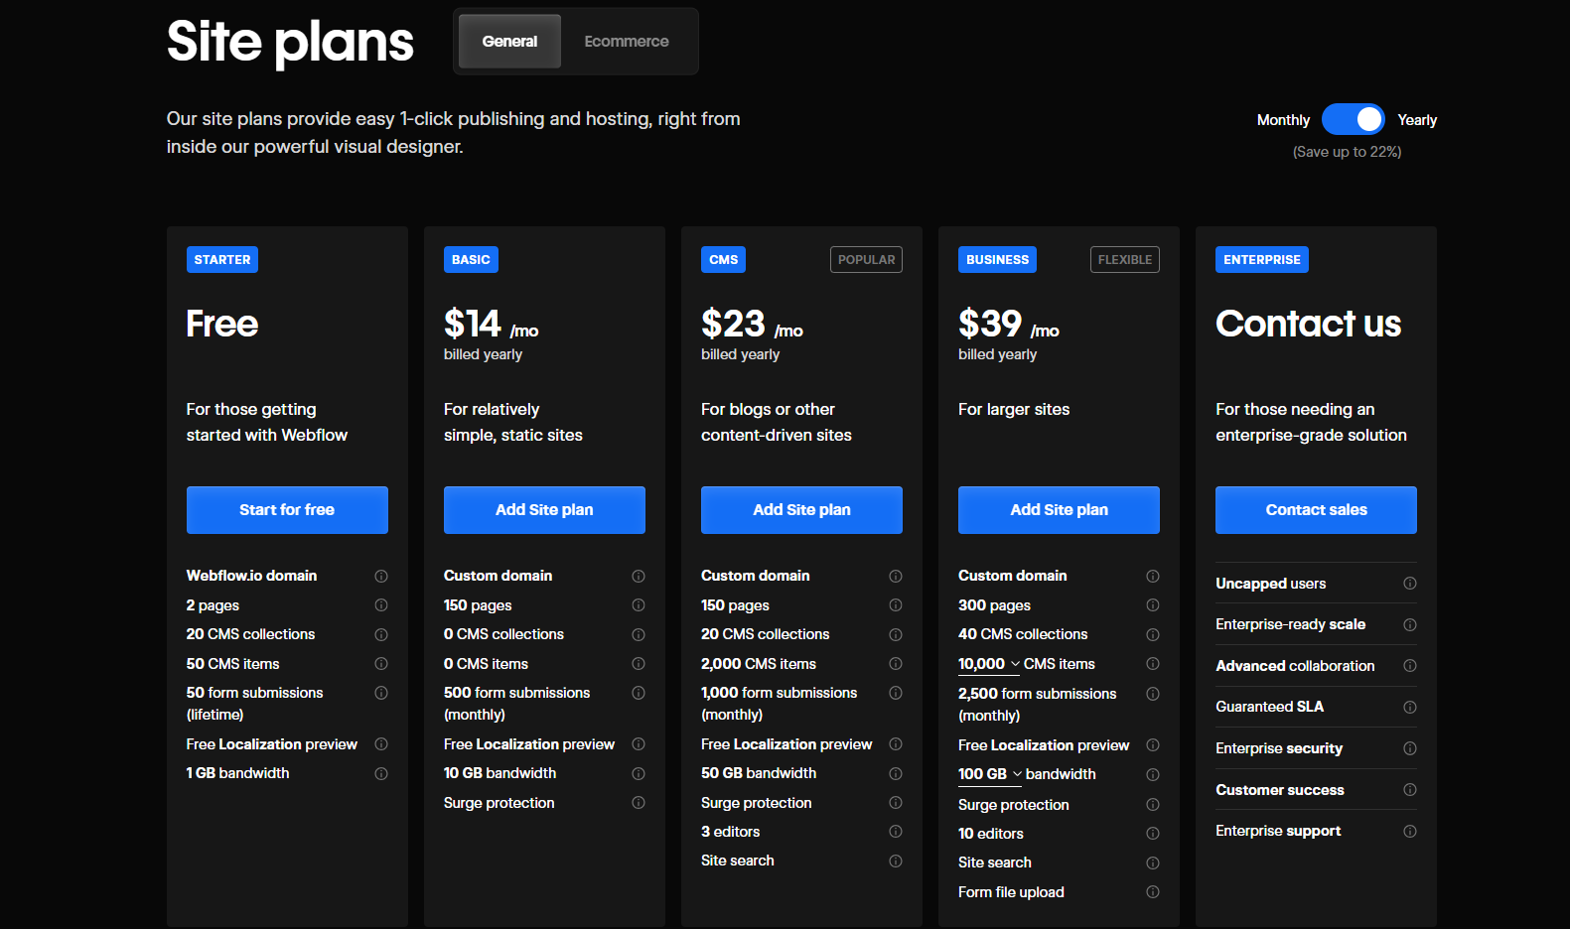The height and width of the screenshot is (929, 1570).
Task: Show info for 50 CMS items in Starter
Action: coord(381,664)
